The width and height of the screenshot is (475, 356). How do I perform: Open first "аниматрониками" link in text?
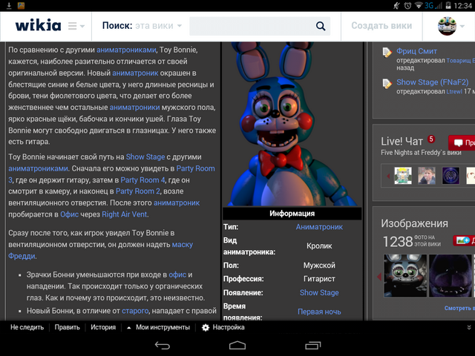pos(126,50)
